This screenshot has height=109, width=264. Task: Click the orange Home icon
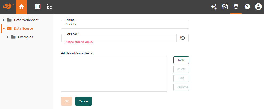coord(22,7)
